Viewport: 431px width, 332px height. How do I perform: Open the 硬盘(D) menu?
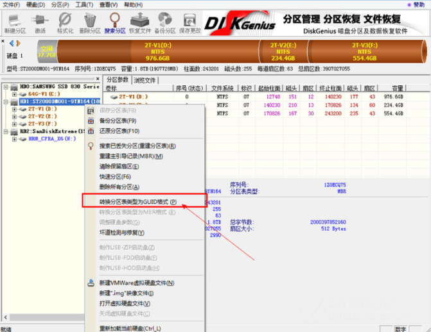point(36,4)
